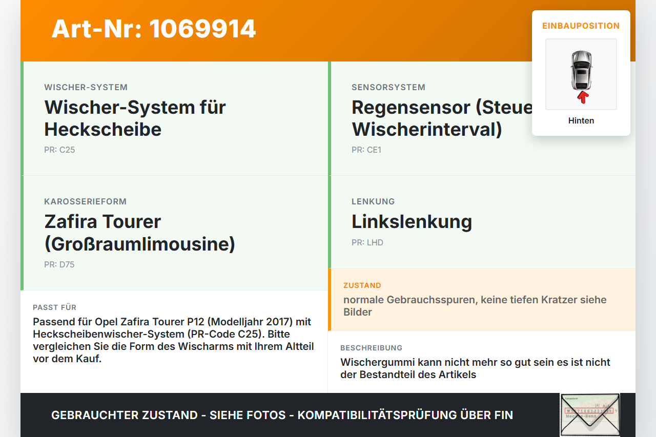Select the Wischer-System für Heckscheibe title
Viewport: 656px width, 437px height.
click(135, 118)
